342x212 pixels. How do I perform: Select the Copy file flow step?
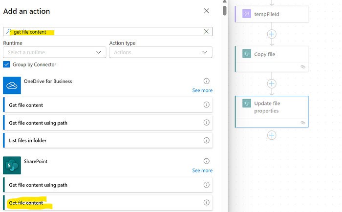[272, 59]
